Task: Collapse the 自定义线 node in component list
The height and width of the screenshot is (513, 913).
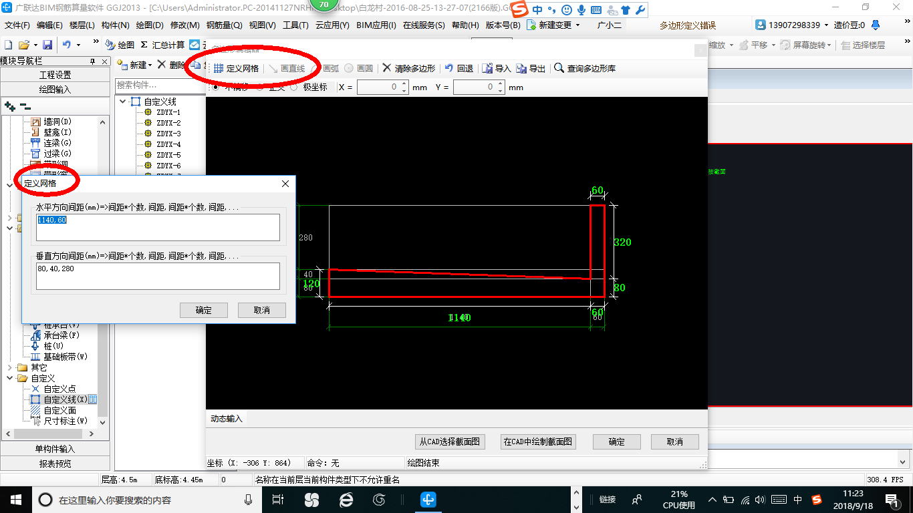Action: click(122, 102)
